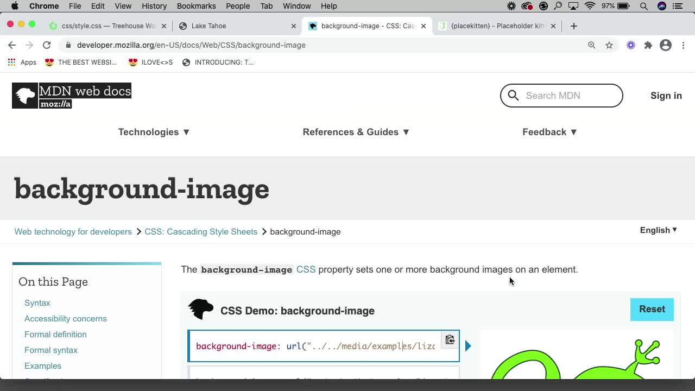Expand the References & Guides menu
The height and width of the screenshot is (391, 695).
355,132
